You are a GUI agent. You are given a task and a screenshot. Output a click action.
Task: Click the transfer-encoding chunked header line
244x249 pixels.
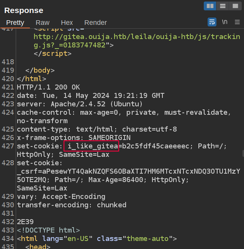(x=71, y=205)
